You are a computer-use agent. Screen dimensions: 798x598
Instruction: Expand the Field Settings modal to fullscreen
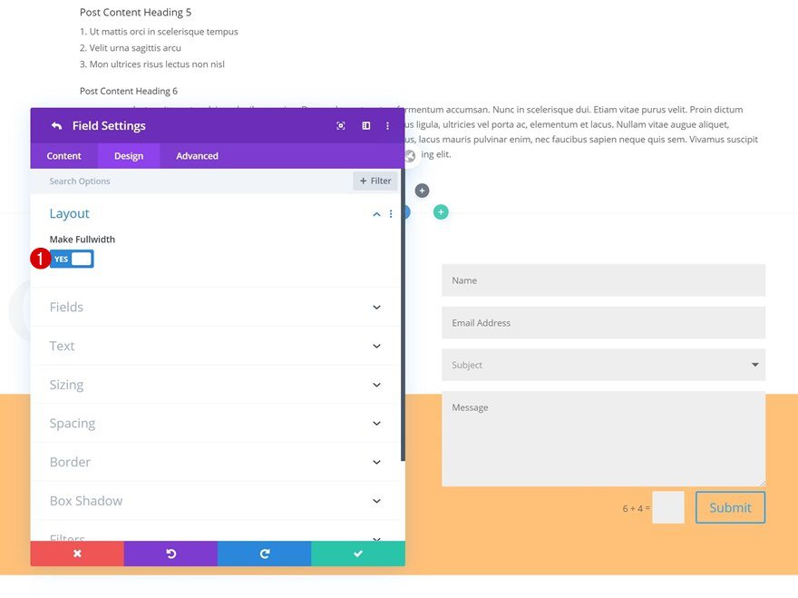[x=341, y=125]
